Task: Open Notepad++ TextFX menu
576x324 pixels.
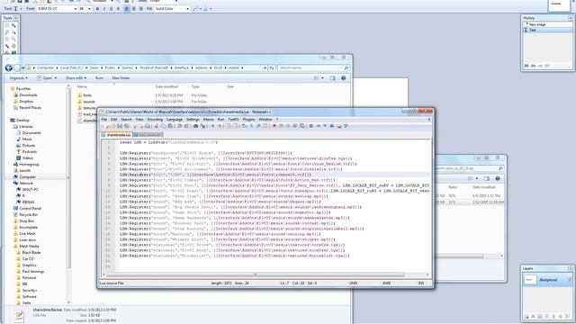Action: tap(234, 120)
